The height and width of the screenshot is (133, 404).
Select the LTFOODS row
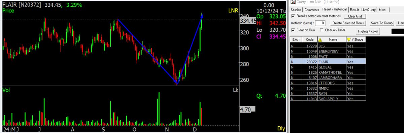click(328, 82)
